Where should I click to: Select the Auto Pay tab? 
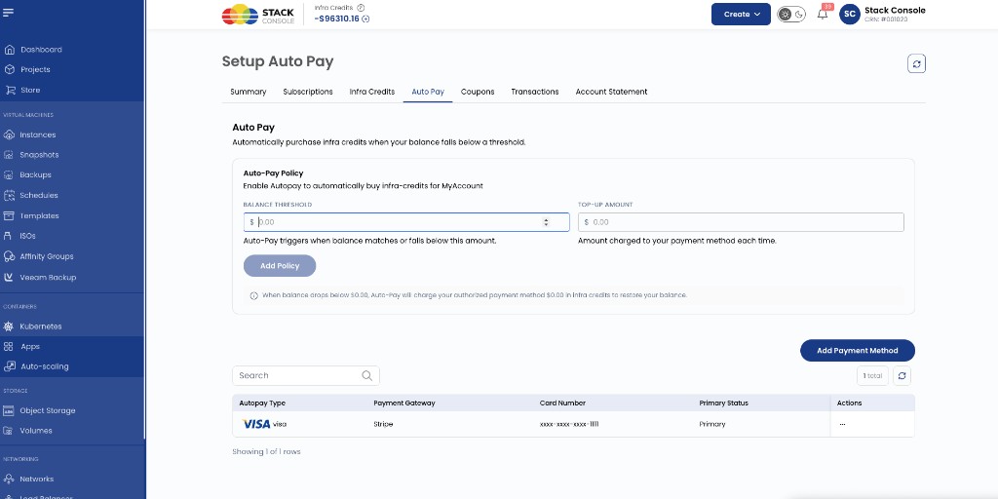pos(428,92)
